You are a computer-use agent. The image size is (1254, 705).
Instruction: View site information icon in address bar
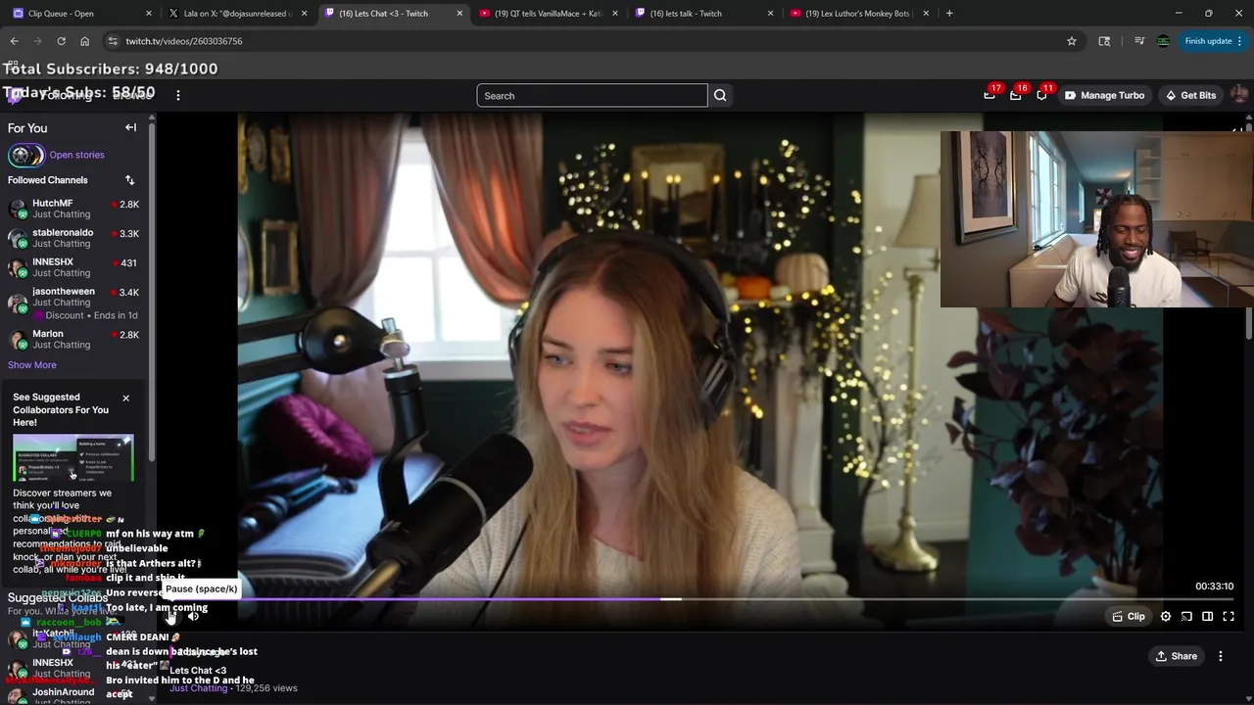click(113, 41)
